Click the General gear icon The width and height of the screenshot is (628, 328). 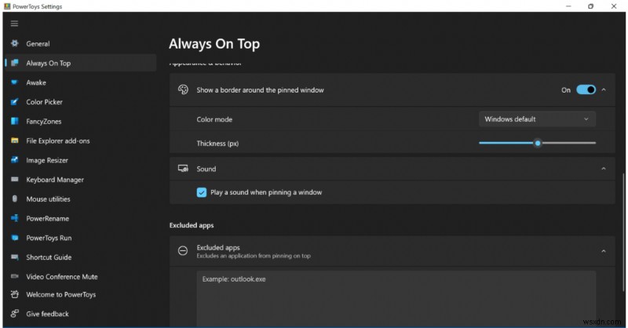(15, 43)
